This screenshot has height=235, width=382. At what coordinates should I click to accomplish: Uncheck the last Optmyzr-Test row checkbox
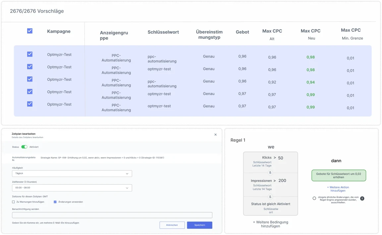pos(30,104)
